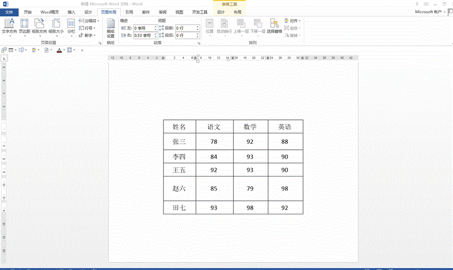Launch the Page Setup (页面设置) dialog expander
The width and height of the screenshot is (453, 270).
pos(100,43)
